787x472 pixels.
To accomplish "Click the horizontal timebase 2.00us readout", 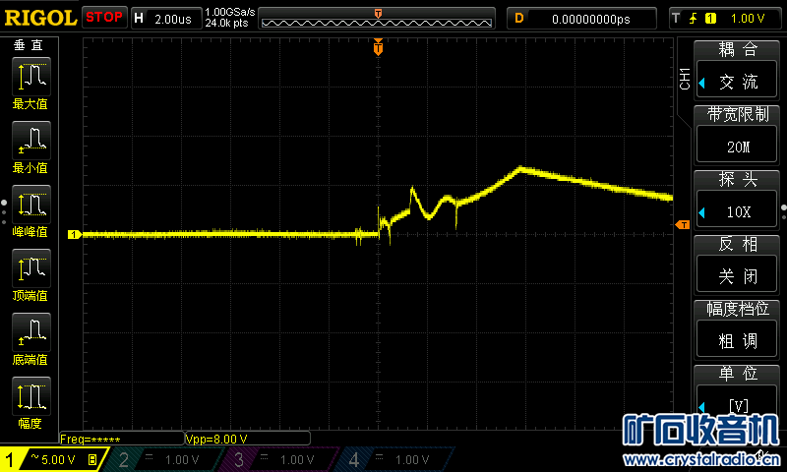I will pyautogui.click(x=173, y=19).
